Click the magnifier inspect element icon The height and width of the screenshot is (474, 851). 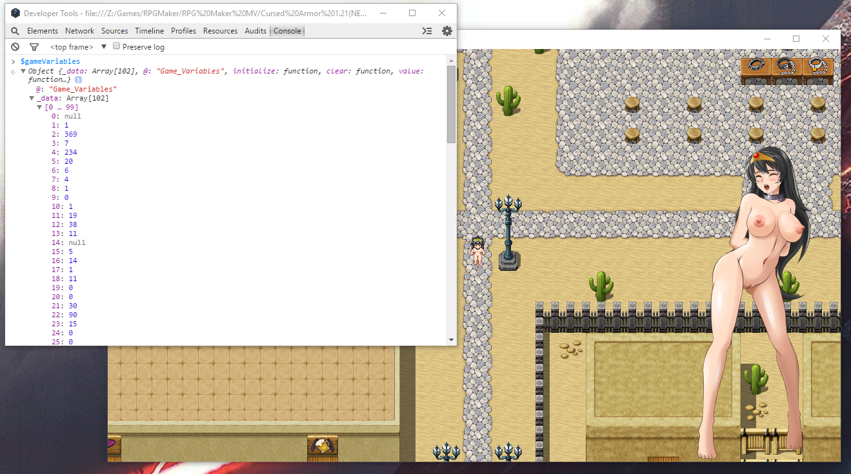click(15, 31)
